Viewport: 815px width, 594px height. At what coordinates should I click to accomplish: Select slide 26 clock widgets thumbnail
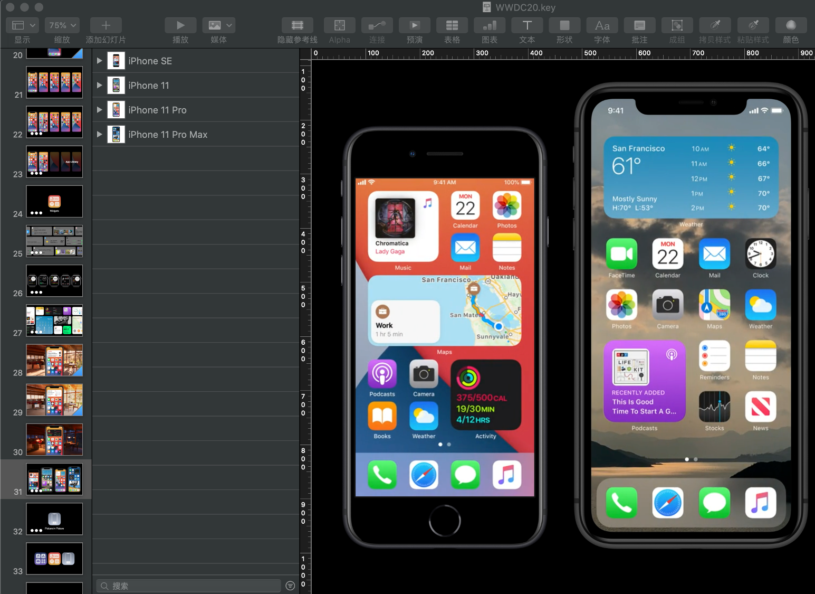(54, 281)
